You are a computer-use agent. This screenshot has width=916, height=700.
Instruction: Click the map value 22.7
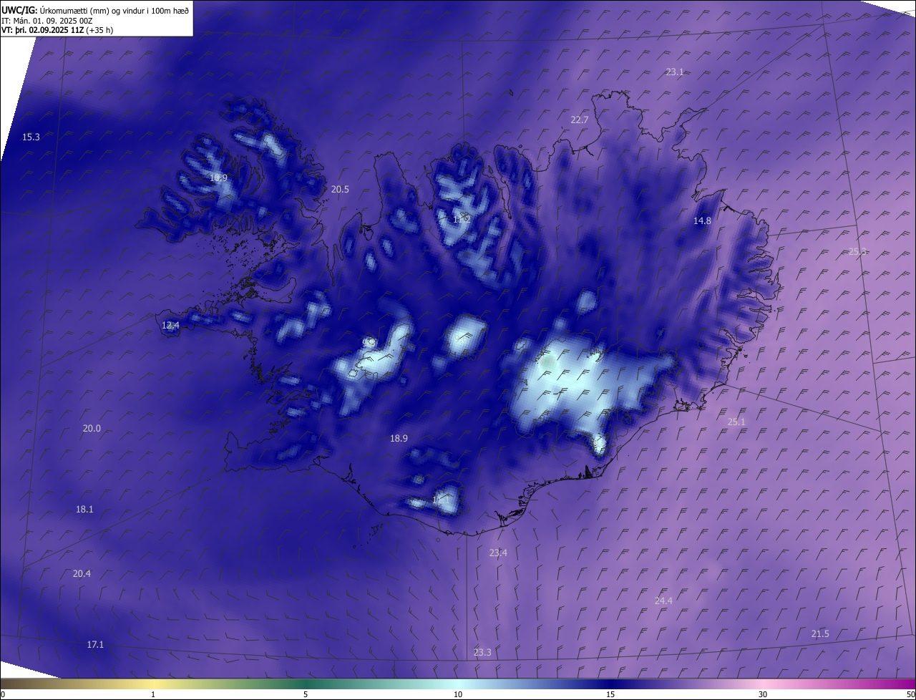(x=580, y=120)
